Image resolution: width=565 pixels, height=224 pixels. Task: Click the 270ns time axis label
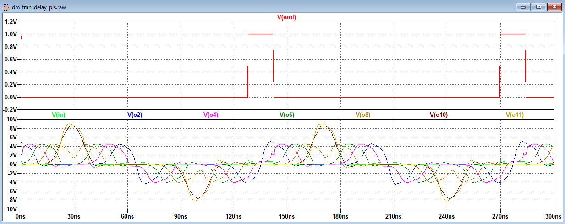click(500, 216)
